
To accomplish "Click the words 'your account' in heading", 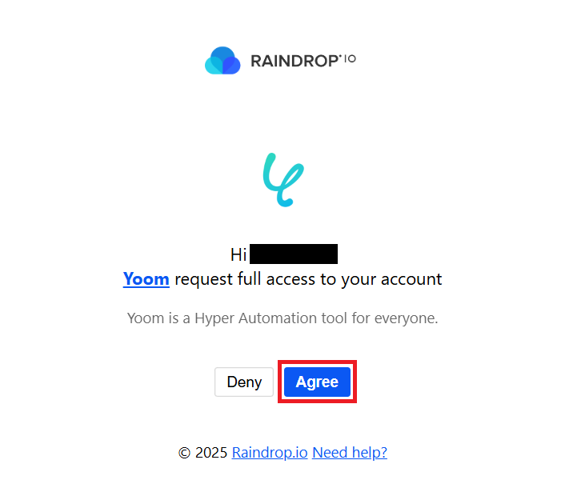I will [x=391, y=279].
